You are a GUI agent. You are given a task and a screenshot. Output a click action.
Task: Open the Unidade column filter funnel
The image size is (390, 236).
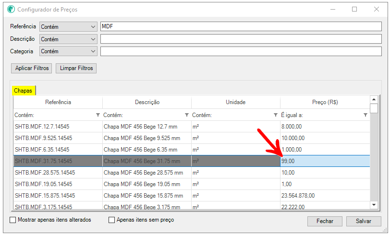(x=276, y=115)
